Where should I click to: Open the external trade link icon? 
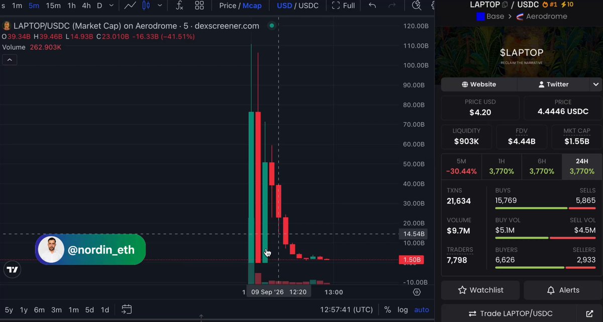[x=589, y=313]
